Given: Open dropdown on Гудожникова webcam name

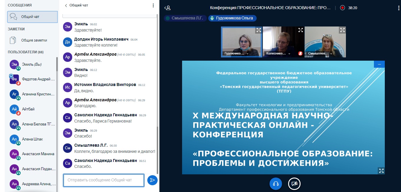Looking at the screenshot, I should pos(247,54).
